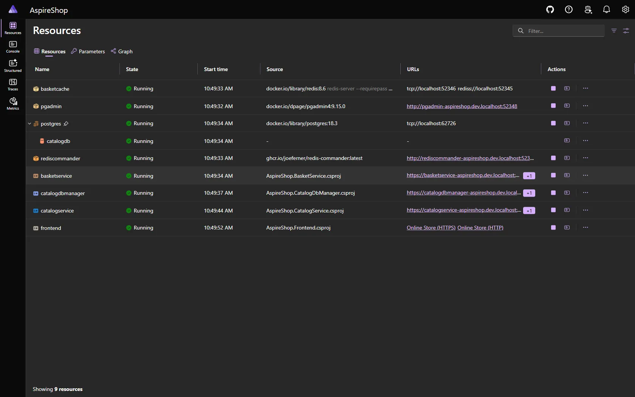Open the Copilot assistant icon in header
Image resolution: width=635 pixels, height=397 pixels.
[588, 9]
